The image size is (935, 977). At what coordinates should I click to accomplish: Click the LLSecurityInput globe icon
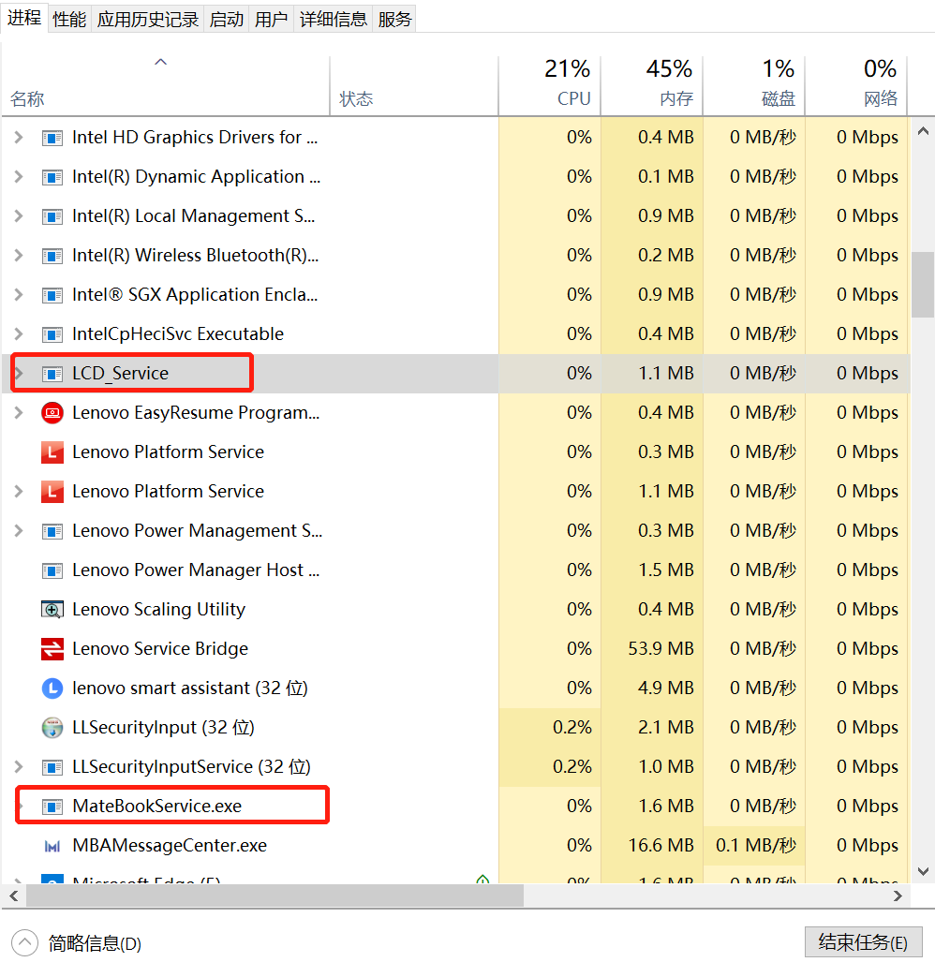point(52,727)
